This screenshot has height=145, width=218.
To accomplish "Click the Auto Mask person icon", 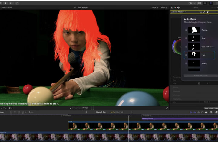I will point(208,12).
